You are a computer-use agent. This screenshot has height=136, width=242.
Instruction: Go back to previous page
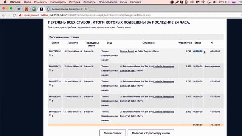pyautogui.click(x=4, y=15)
